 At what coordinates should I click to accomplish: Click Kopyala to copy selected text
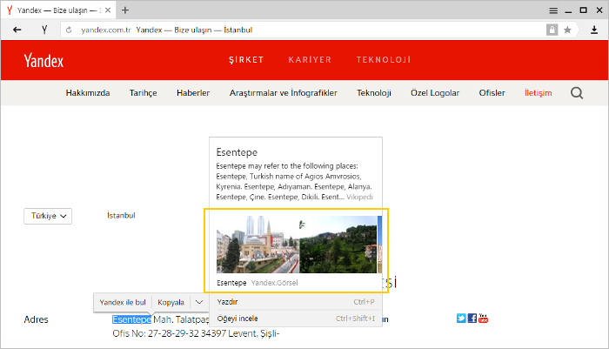tap(171, 302)
